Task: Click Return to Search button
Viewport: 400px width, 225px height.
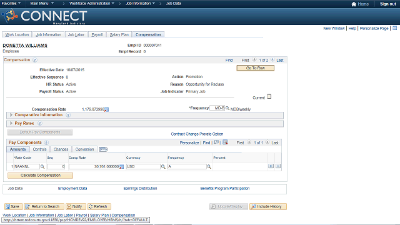Action: [x=44, y=207]
